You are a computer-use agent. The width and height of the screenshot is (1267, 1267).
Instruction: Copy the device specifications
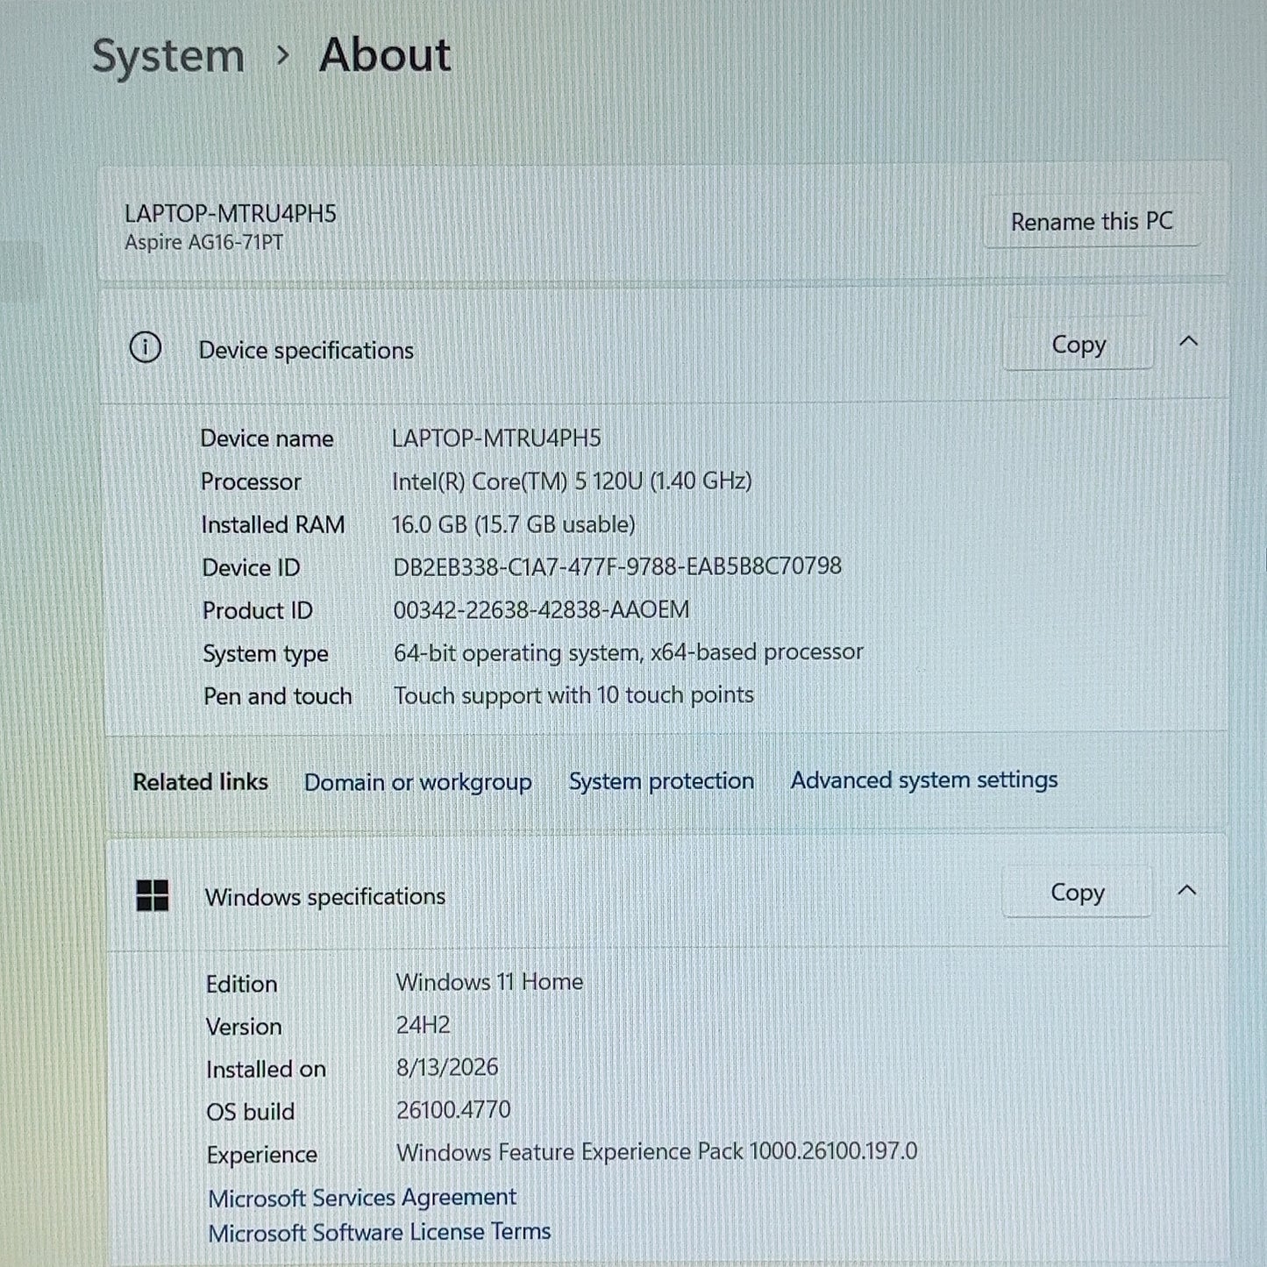(x=1078, y=345)
